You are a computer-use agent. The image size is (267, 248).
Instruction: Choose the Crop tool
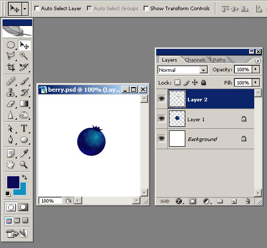[x=11, y=67]
